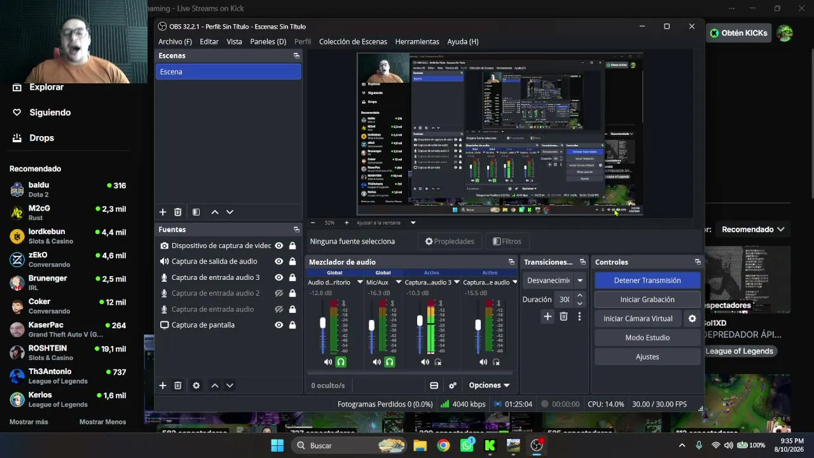The image size is (814, 458).
Task: Open the Herramientas menu
Action: 417,42
